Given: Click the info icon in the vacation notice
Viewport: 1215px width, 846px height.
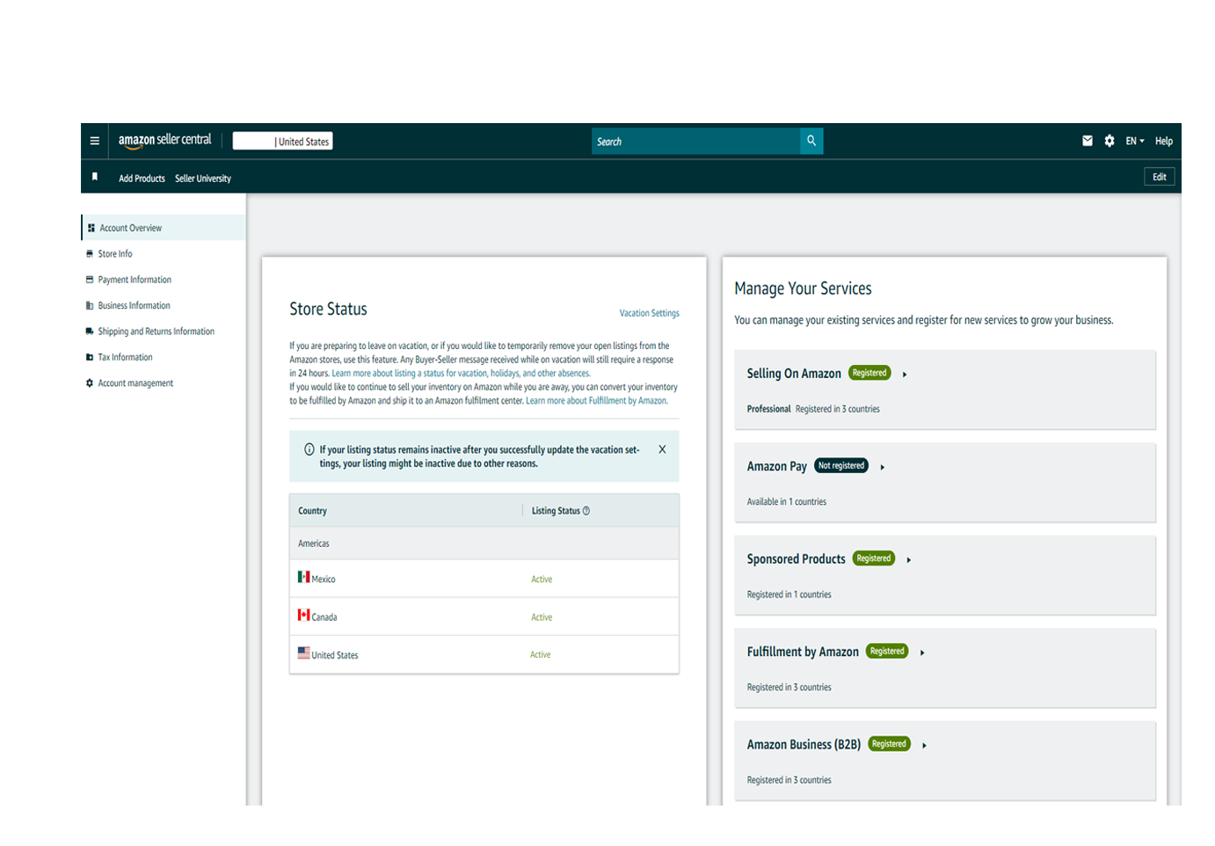Looking at the screenshot, I should click(309, 449).
